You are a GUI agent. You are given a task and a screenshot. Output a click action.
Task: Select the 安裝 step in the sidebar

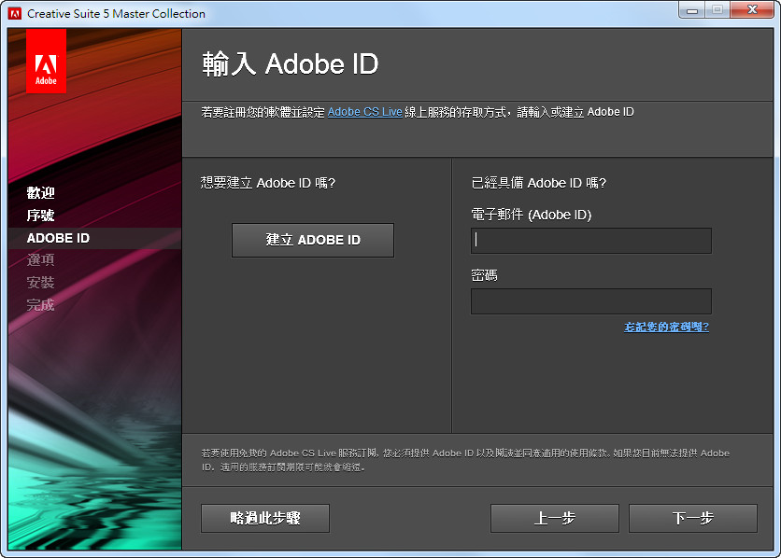(41, 283)
